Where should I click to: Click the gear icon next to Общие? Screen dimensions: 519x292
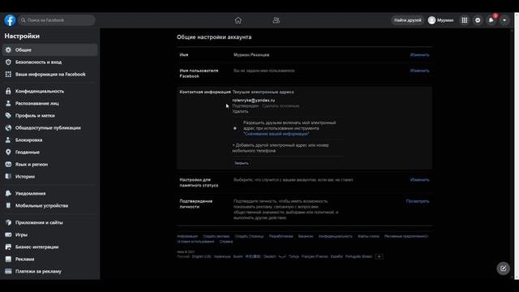(x=8, y=50)
